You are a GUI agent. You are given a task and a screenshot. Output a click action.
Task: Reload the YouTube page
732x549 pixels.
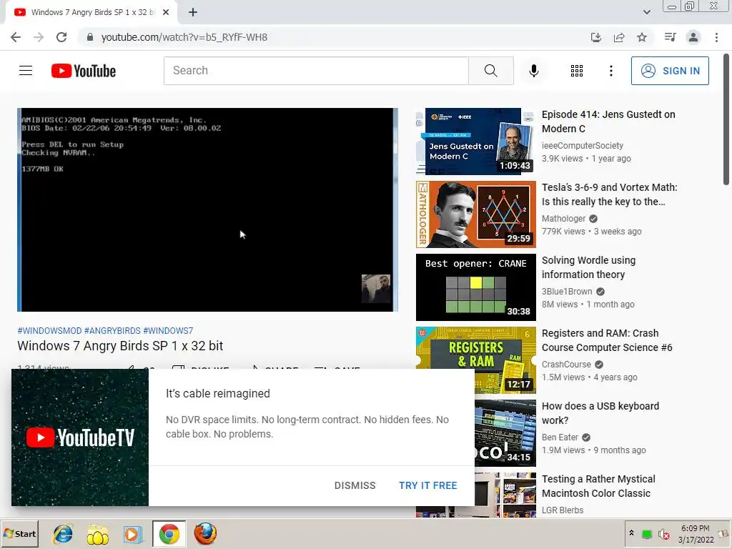click(61, 37)
